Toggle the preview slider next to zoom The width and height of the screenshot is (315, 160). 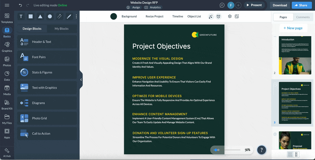[x=217, y=150]
